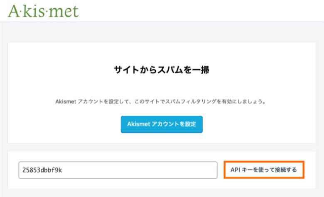Image resolution: width=324 pixels, height=197 pixels.
Task: Click the white header bar beside the logo
Action: coord(199,10)
